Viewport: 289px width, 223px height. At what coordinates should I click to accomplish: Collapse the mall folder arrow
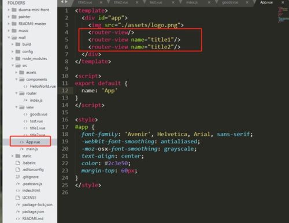pyautogui.click(x=9, y=38)
